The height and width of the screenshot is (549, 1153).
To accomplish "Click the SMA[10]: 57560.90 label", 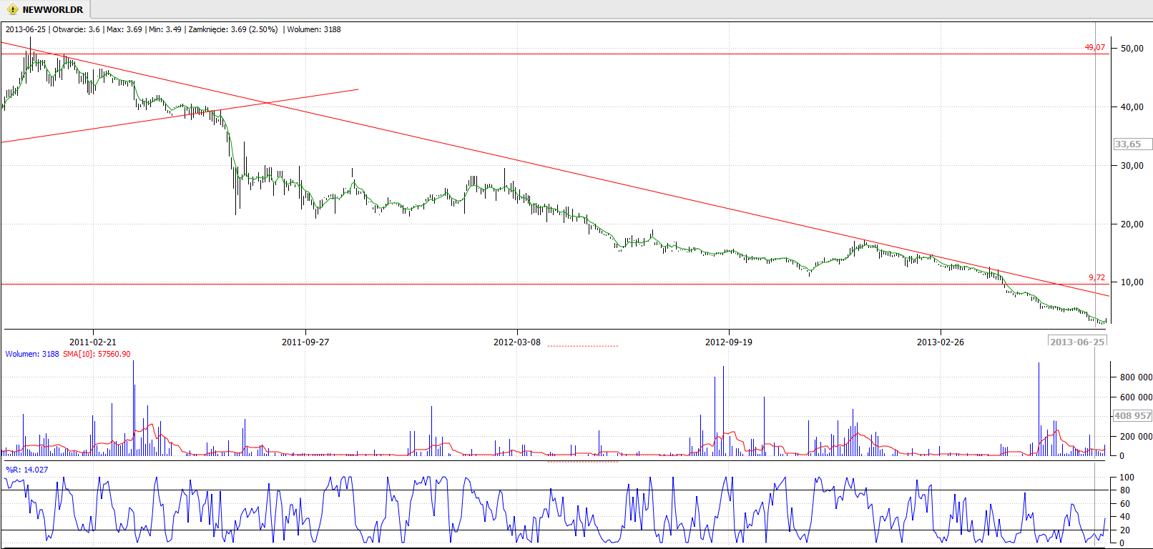I will click(97, 354).
